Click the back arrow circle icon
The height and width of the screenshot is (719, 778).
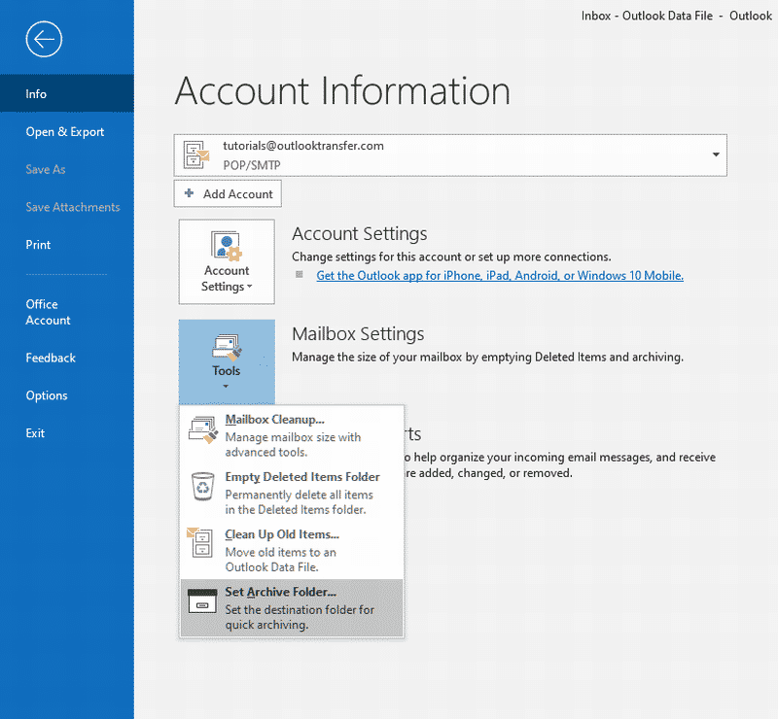pos(44,39)
